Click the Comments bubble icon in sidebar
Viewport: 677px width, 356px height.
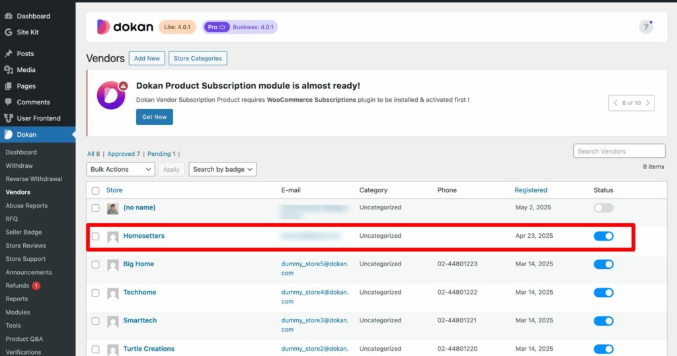tap(8, 102)
